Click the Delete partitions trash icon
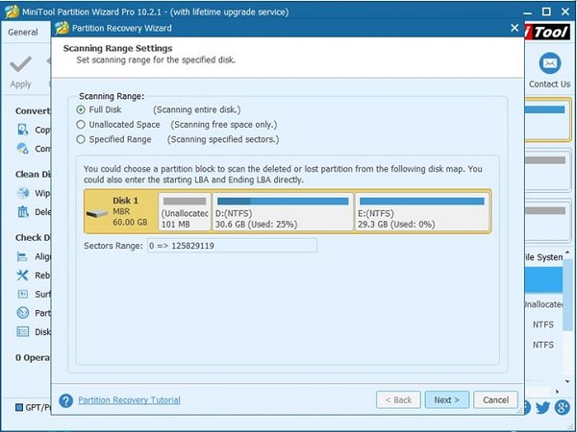The width and height of the screenshot is (577, 432). click(x=23, y=211)
